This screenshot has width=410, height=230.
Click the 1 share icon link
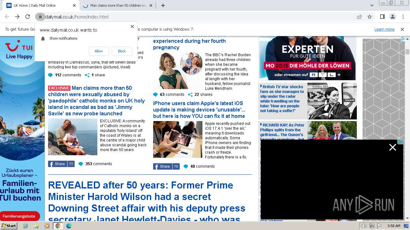point(95,75)
